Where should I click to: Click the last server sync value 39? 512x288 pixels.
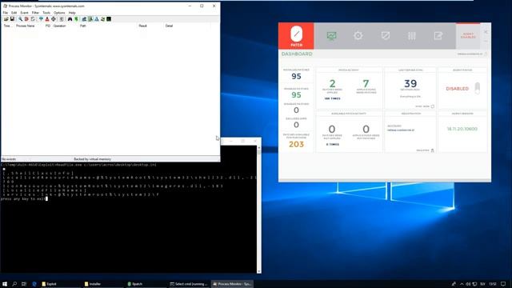410,83
